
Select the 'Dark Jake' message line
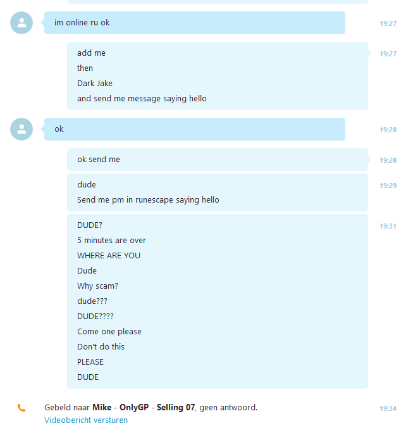pos(95,83)
